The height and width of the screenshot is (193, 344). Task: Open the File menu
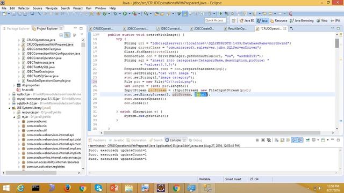point(4,8)
